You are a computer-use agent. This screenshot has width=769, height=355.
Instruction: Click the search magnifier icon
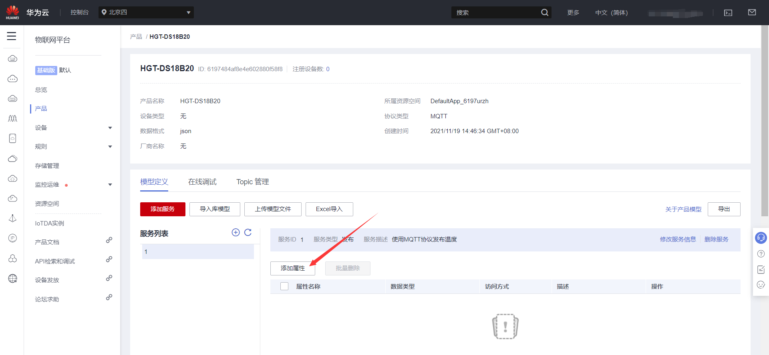[x=544, y=12]
